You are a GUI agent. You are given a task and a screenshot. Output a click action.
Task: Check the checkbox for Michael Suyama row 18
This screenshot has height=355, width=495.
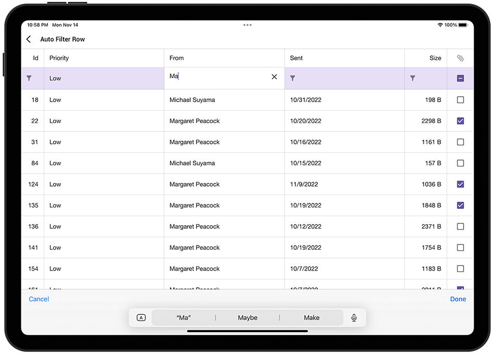point(460,100)
